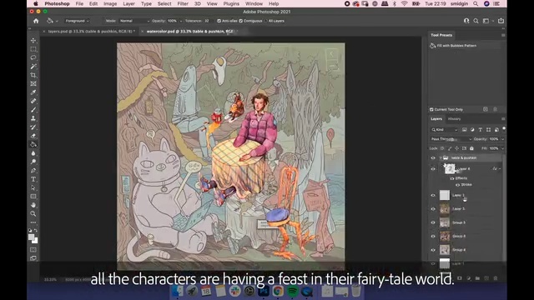Select the Paint Bucket tool in toolbox
The image size is (534, 300).
(x=33, y=144)
